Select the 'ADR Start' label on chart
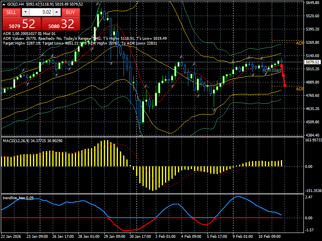Screen dimensions: 322x241 (x=271, y=71)
